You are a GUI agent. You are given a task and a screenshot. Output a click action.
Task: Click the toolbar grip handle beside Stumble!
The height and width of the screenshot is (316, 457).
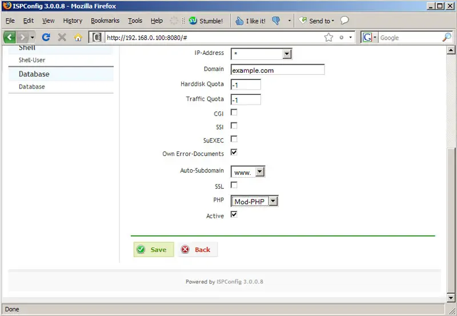tap(183, 21)
